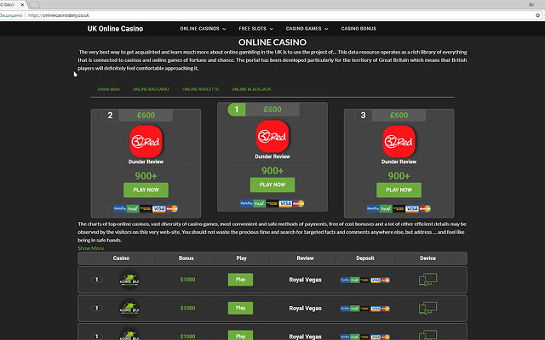The height and width of the screenshot is (340, 545).
Task: Expand the Free Slots menu
Action: (255, 29)
